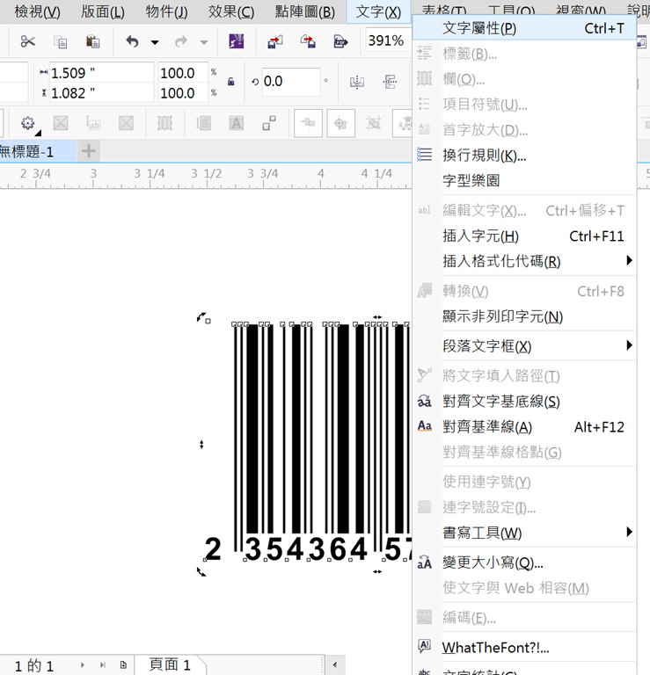Click the bottom-left rotation handle of the barcode
Screen dimensions: 650x675
[201, 571]
